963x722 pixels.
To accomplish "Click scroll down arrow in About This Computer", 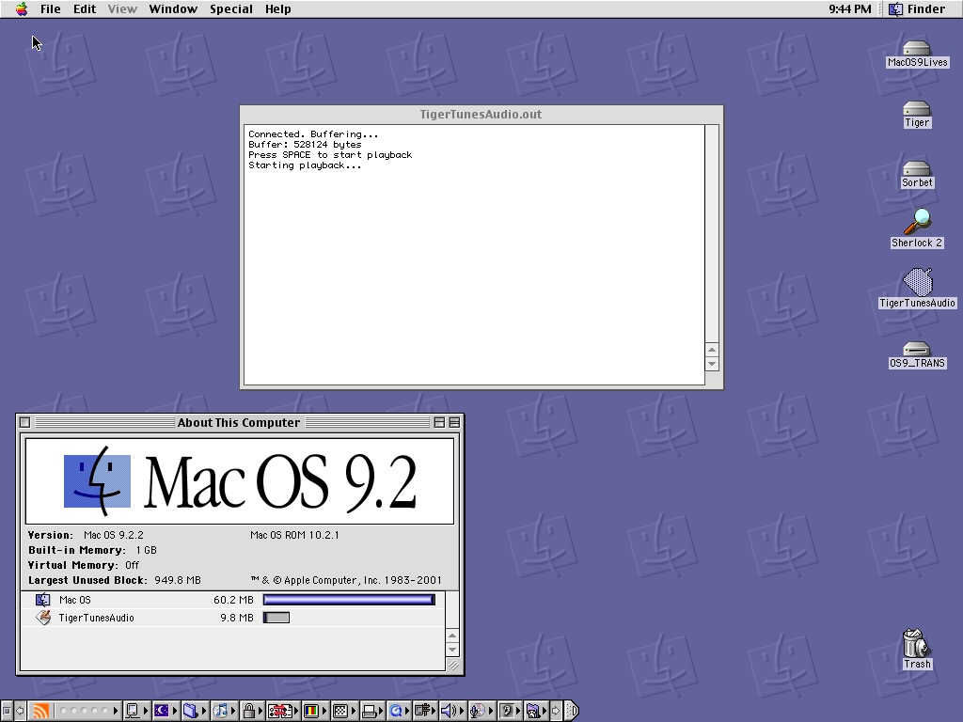I will coord(452,650).
